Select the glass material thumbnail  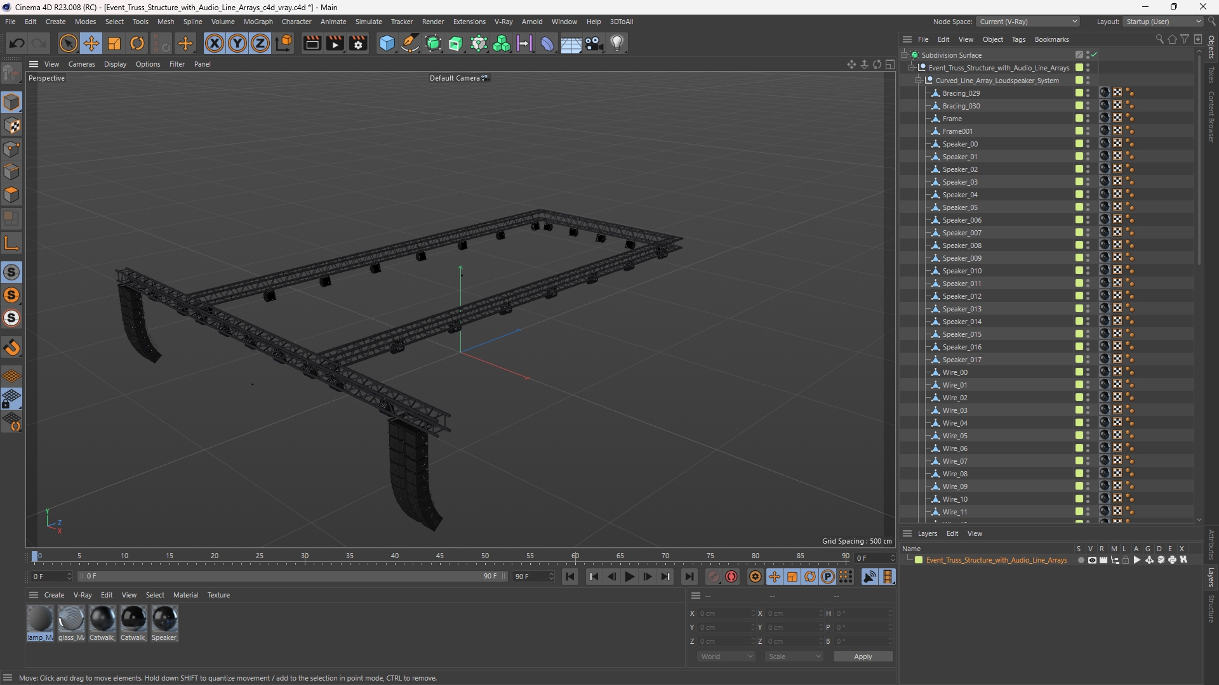(x=71, y=623)
